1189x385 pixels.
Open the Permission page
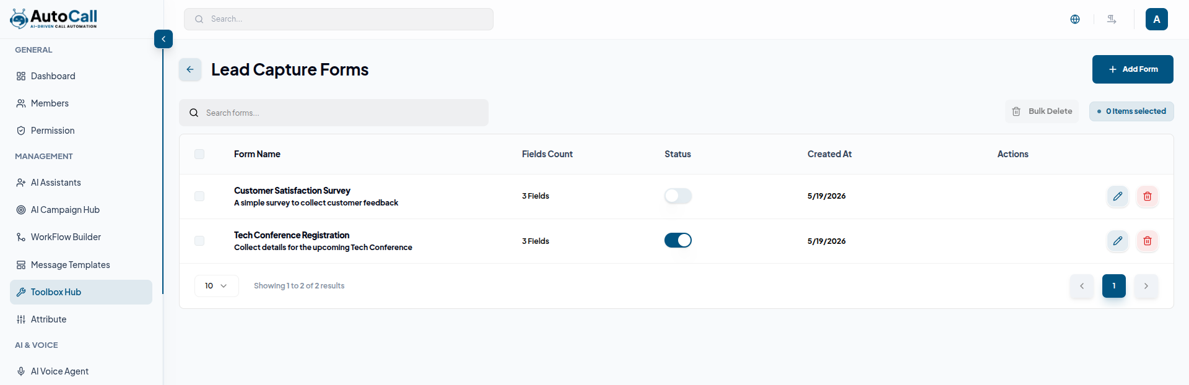click(x=81, y=131)
